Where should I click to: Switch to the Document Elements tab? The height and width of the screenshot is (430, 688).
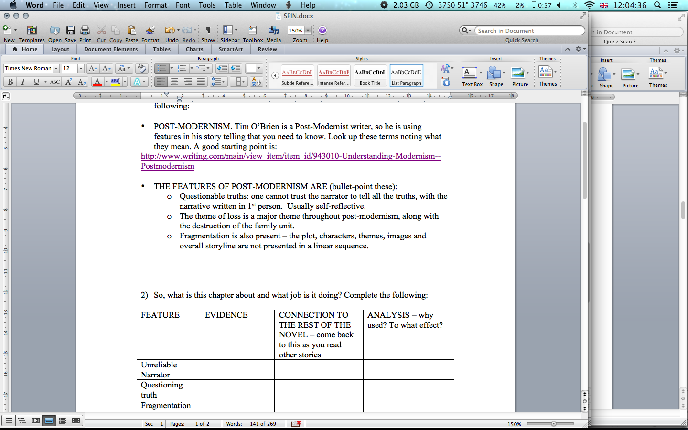coord(111,49)
